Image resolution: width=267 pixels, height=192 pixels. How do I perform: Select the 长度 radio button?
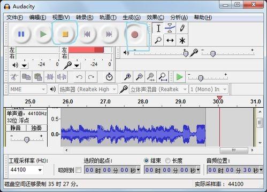point(167,161)
